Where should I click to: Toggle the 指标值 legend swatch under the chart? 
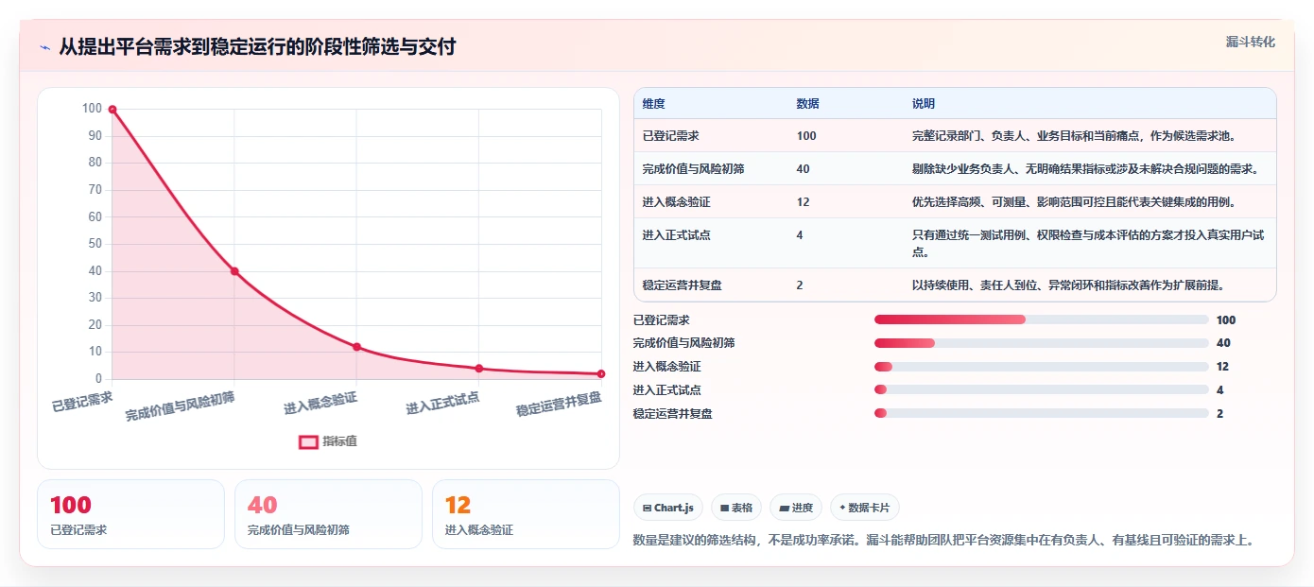[308, 441]
